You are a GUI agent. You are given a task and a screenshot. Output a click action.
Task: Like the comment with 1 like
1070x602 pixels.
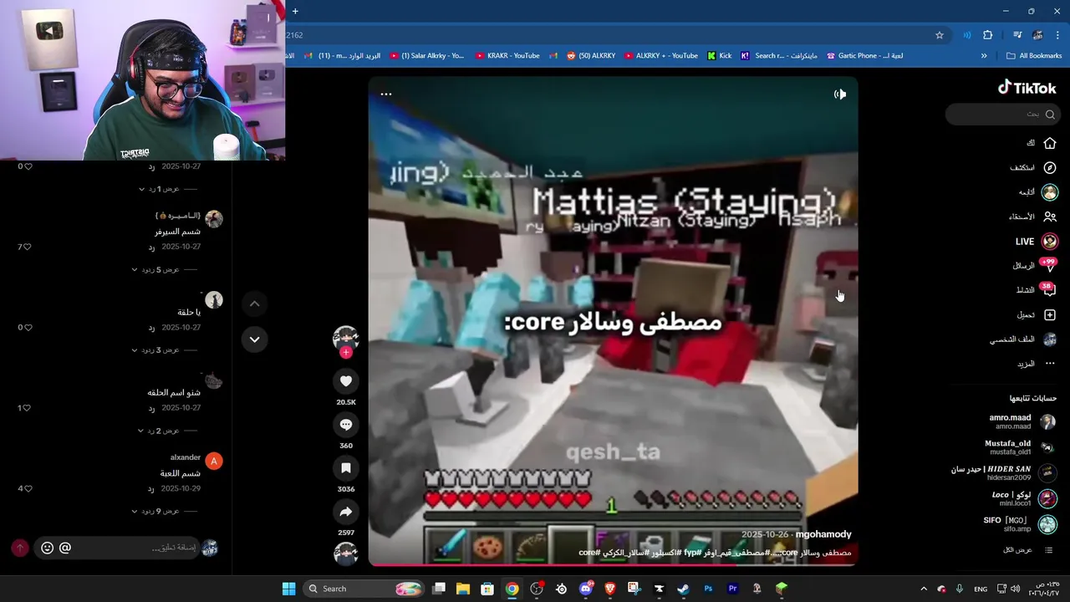tap(28, 408)
